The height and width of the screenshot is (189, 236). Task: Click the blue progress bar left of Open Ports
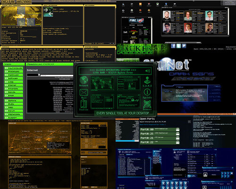pyautogui.click(x=127, y=141)
